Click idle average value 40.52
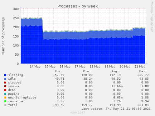 [116, 79]
